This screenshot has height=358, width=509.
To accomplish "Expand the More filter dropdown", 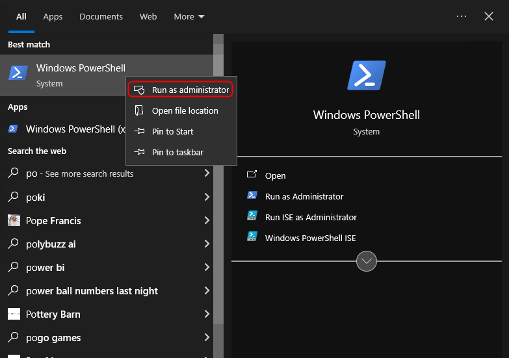I will (x=189, y=16).
